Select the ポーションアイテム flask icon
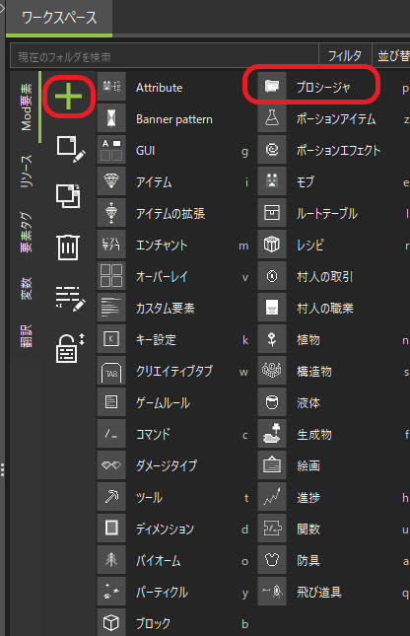The image size is (410, 636). (272, 118)
